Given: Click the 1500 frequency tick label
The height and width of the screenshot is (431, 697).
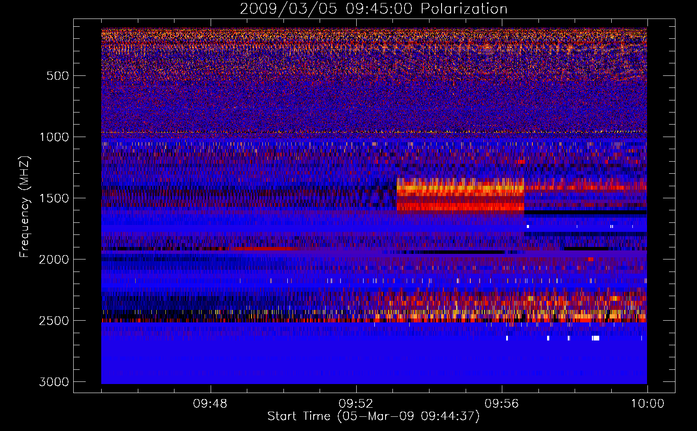Looking at the screenshot, I should 54,198.
